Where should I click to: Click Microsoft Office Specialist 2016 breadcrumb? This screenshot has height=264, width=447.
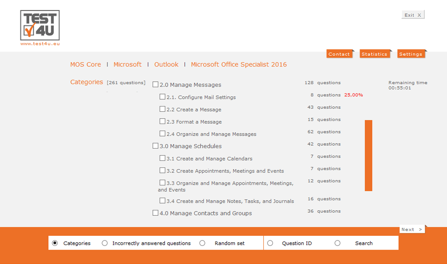[x=239, y=64]
